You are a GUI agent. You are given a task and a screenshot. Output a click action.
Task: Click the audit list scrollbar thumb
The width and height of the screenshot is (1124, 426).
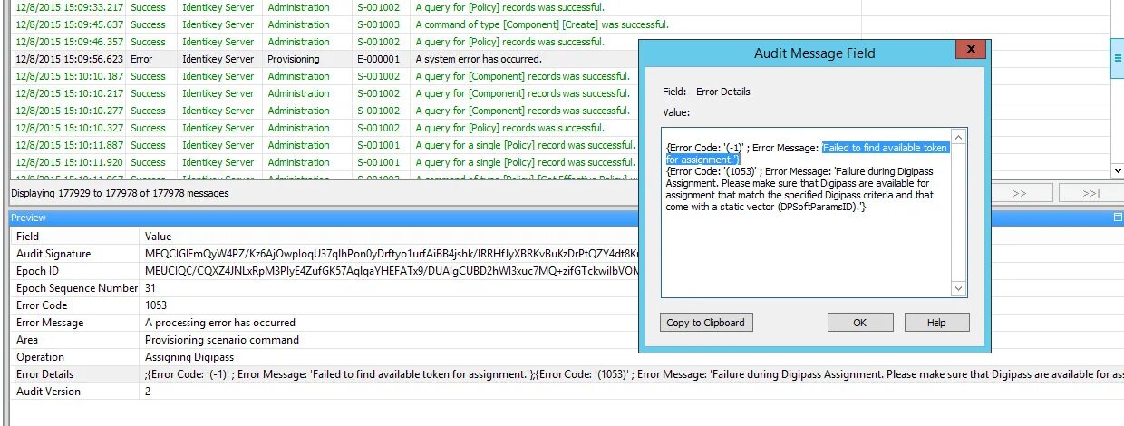(x=1117, y=57)
